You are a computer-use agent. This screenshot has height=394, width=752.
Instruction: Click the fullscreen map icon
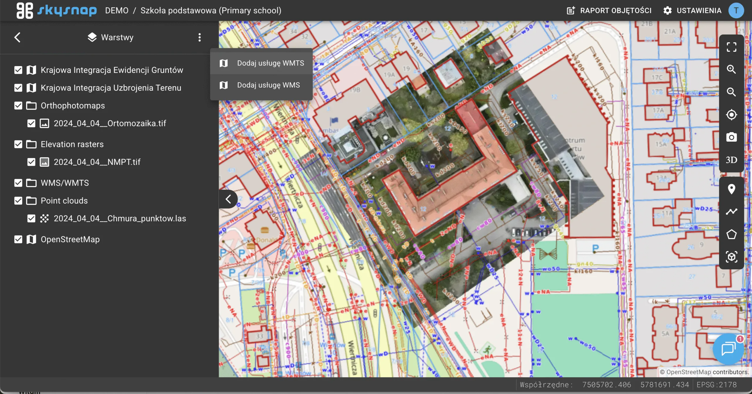[731, 47]
